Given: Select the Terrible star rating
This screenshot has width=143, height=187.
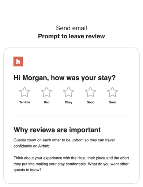Looking at the screenshot, I should tap(25, 92).
